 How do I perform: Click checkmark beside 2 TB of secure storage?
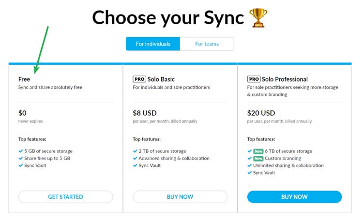[x=135, y=151]
